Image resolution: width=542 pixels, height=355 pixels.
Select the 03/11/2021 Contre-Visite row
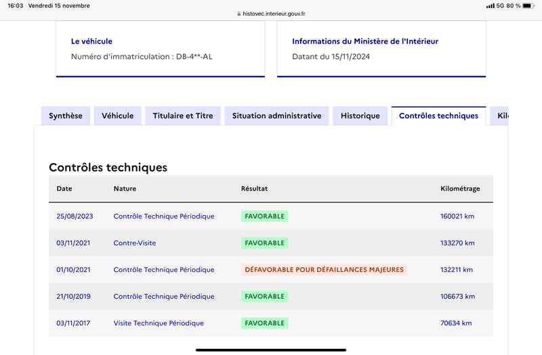[x=271, y=243]
